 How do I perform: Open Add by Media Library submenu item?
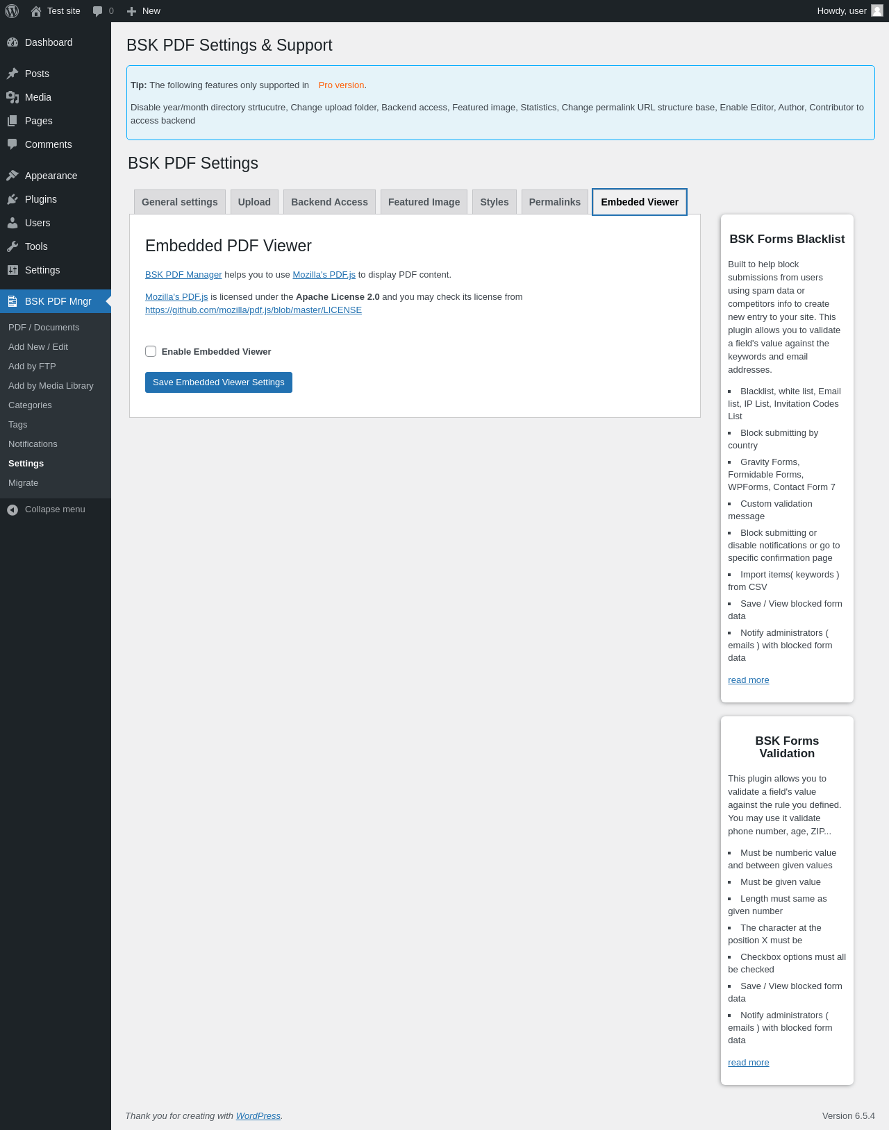(x=56, y=386)
